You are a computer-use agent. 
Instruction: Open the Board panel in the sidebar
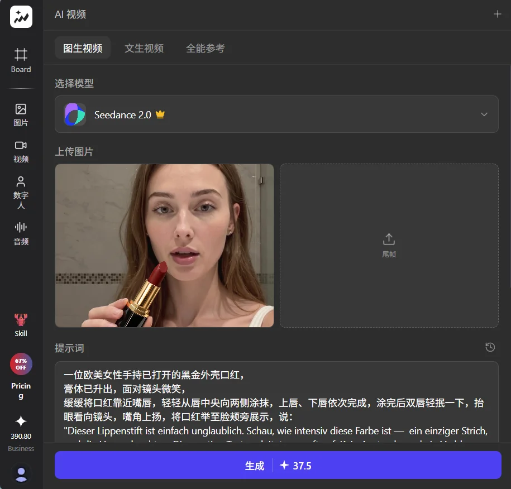click(21, 60)
